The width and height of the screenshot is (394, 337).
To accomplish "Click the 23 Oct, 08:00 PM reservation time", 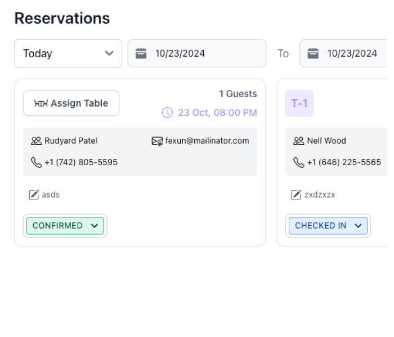I will click(x=217, y=112).
